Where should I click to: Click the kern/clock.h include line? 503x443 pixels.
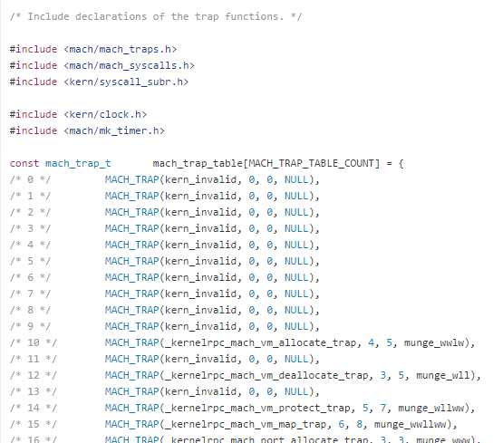coord(78,114)
